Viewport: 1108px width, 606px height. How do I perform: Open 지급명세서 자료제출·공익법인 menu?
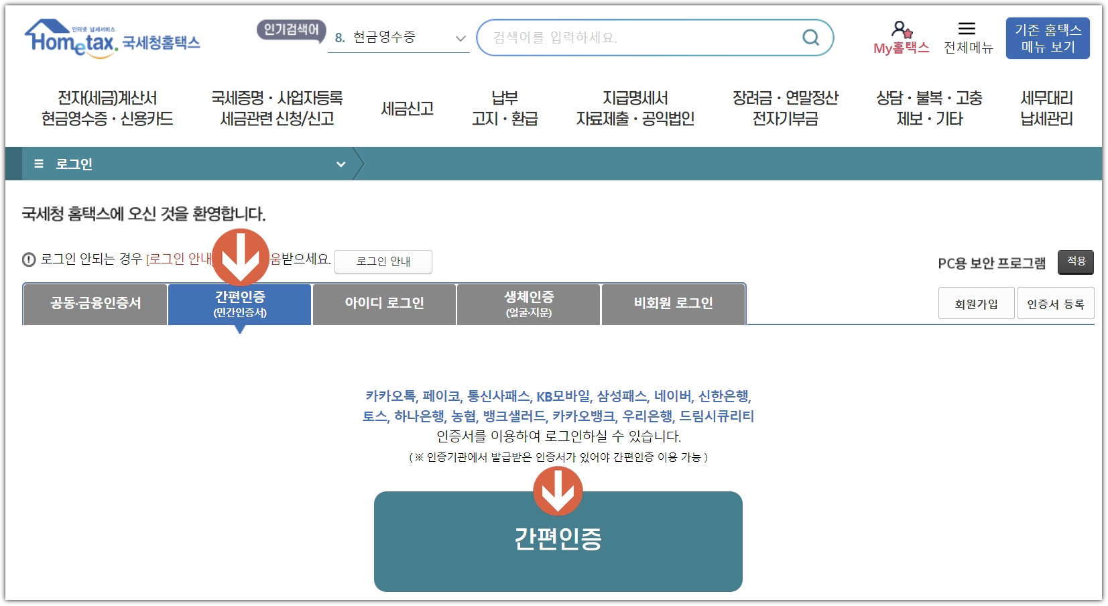[x=635, y=109]
